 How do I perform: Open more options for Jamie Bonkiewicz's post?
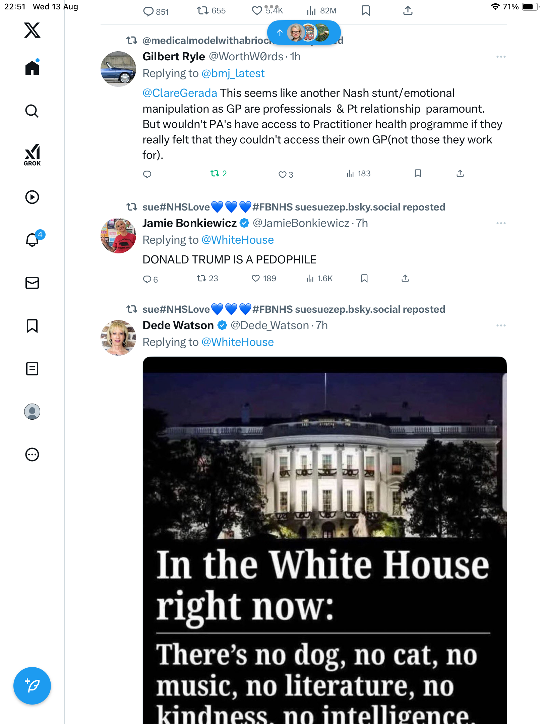[x=501, y=224]
